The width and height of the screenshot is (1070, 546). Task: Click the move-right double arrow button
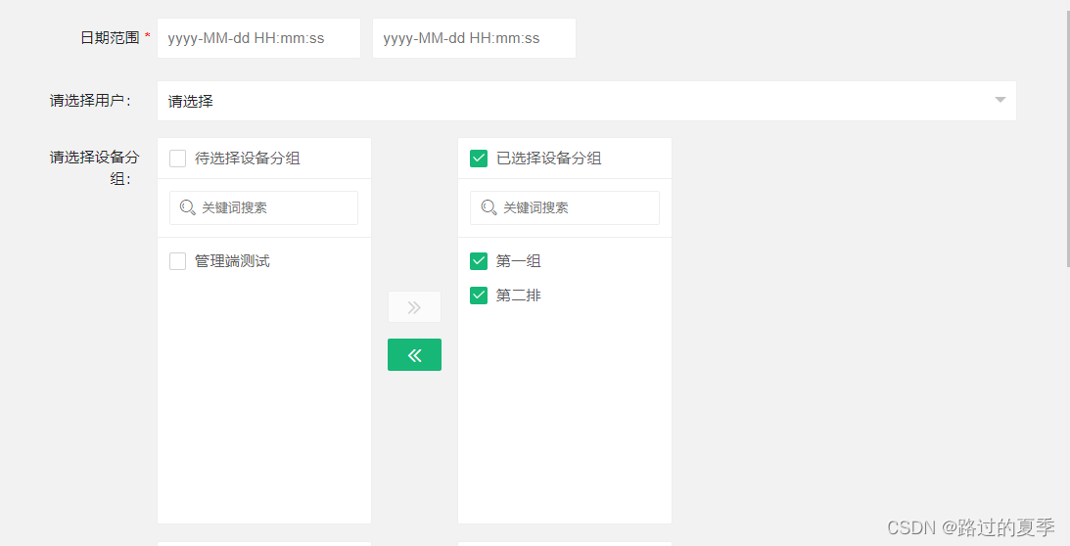pos(414,307)
